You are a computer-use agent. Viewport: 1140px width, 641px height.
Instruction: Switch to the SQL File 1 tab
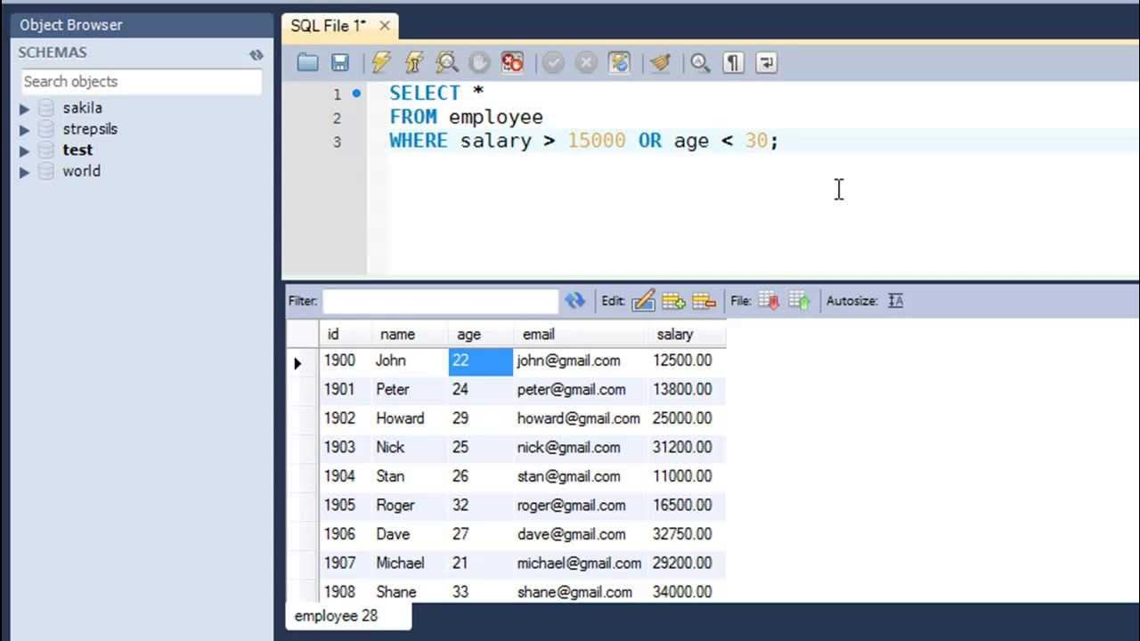(x=328, y=26)
